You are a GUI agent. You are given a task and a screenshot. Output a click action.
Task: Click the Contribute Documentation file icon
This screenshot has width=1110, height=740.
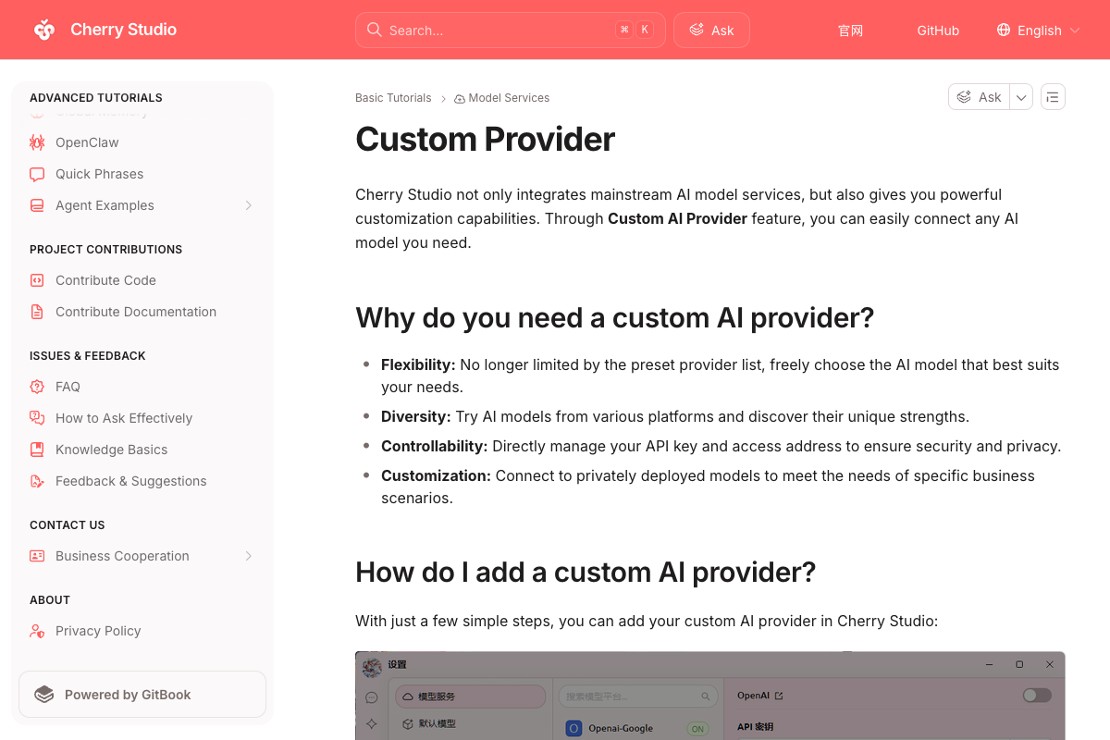point(37,312)
